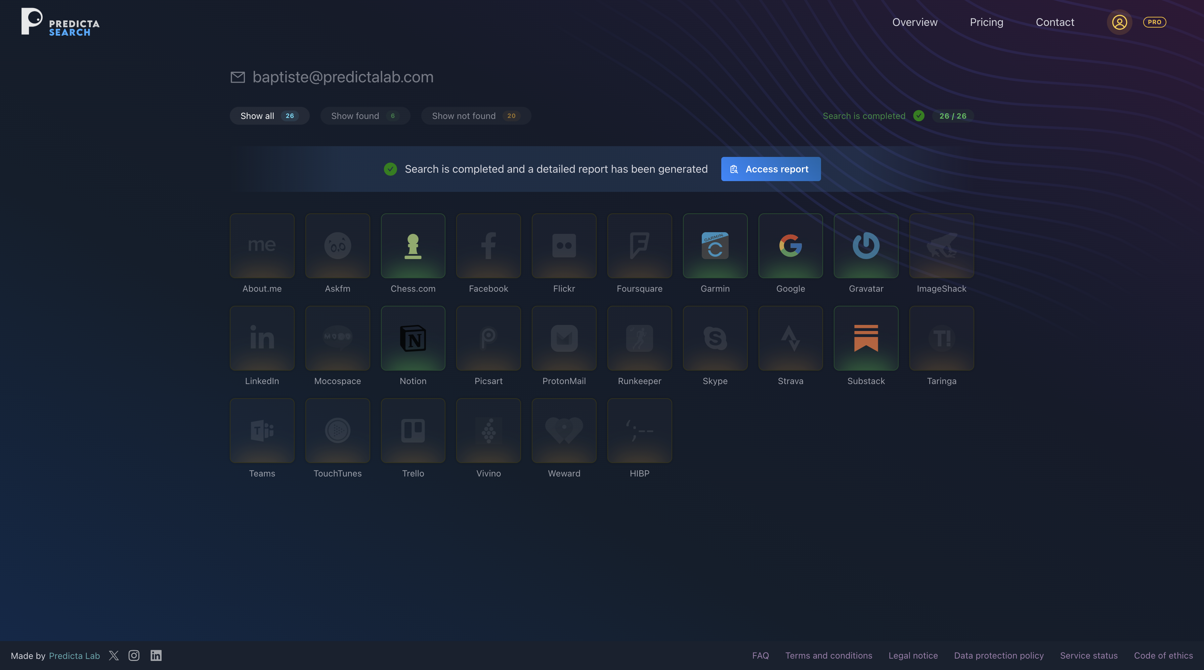
Task: Click the 26 / 26 progress counter
Action: click(952, 116)
